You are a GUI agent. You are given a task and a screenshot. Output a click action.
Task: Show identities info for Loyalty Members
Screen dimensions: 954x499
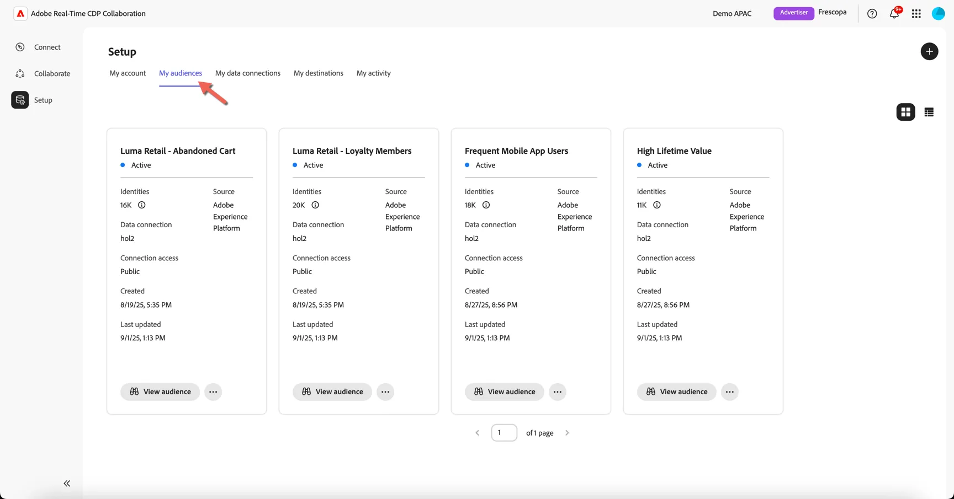315,205
